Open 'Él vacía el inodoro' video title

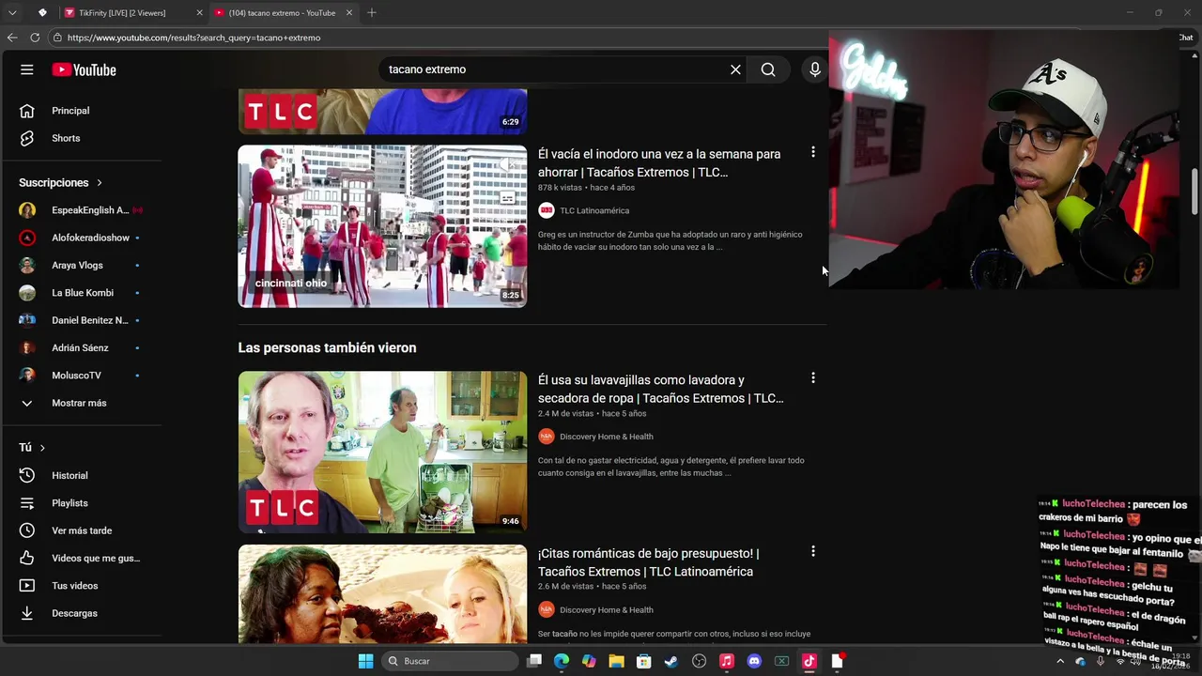click(x=659, y=162)
